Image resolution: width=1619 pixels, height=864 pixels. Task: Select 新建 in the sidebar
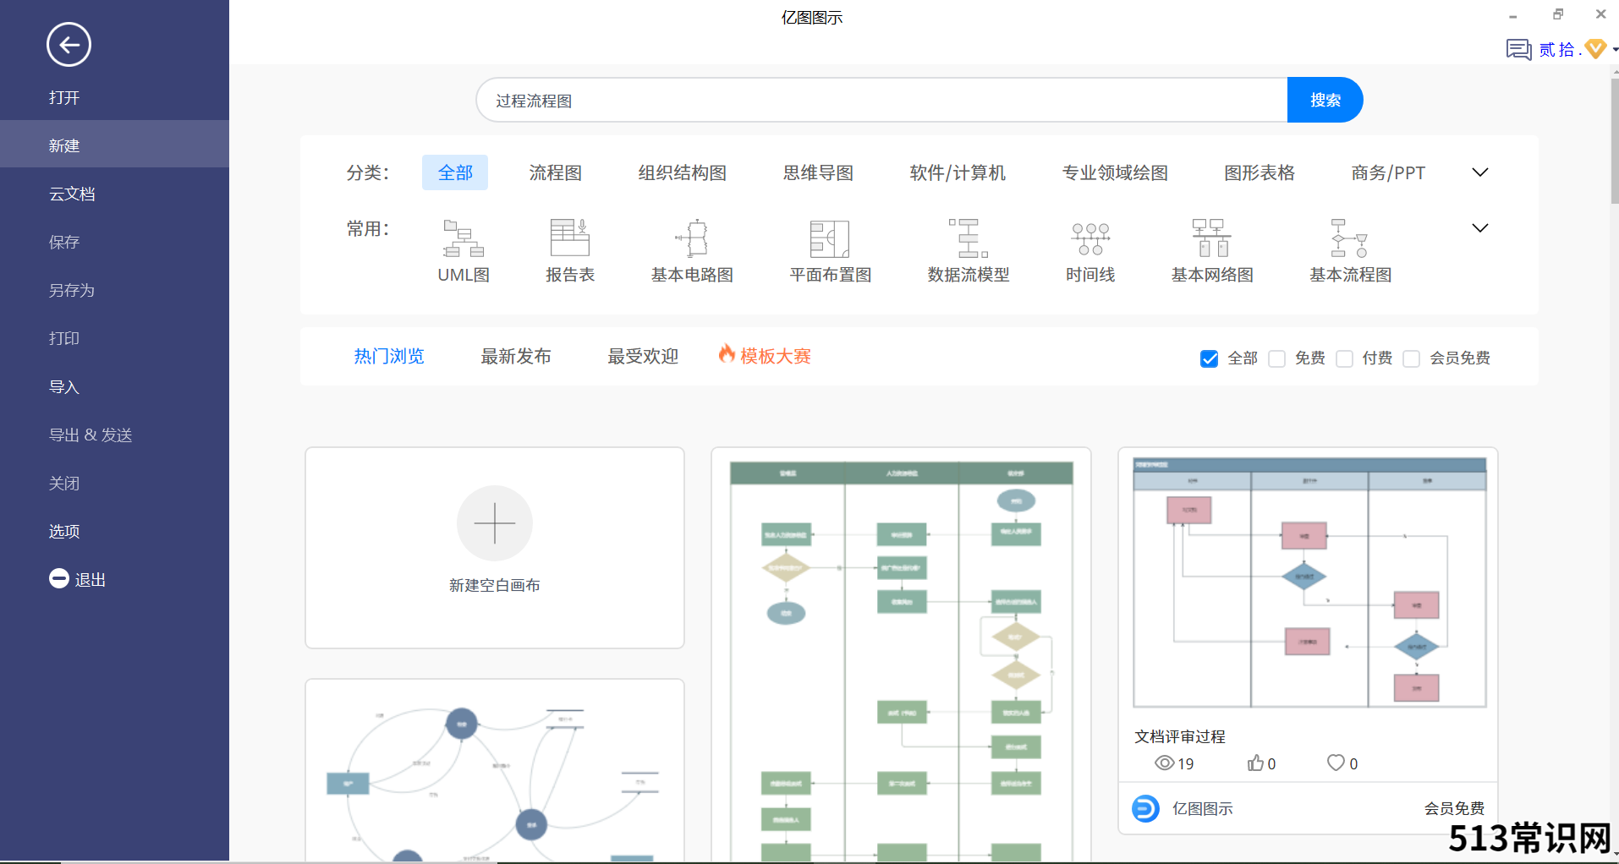click(114, 145)
